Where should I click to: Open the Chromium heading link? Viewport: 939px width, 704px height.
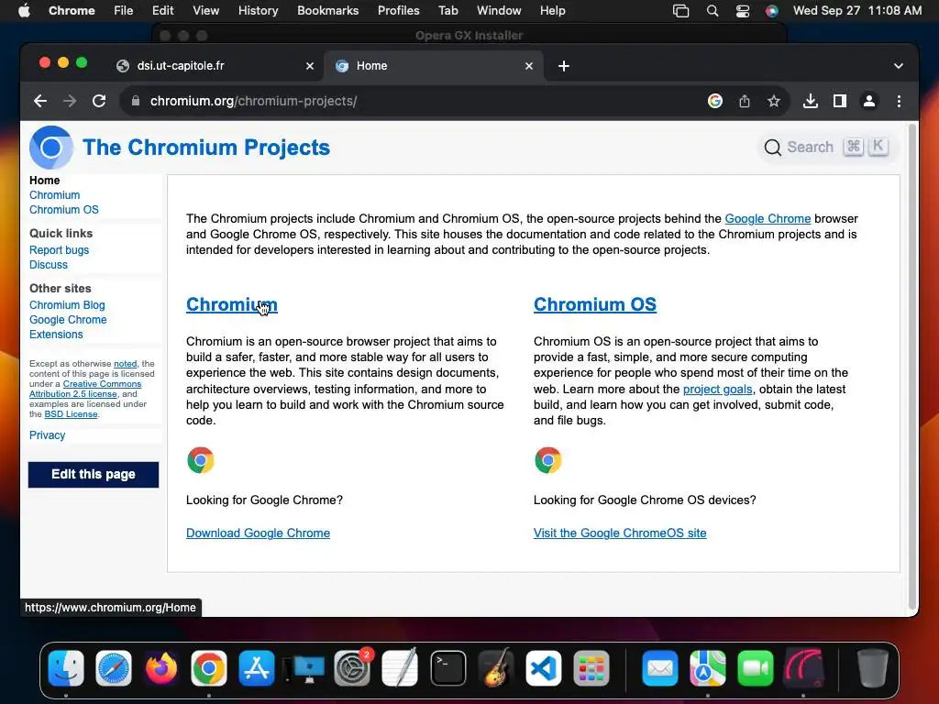232,304
